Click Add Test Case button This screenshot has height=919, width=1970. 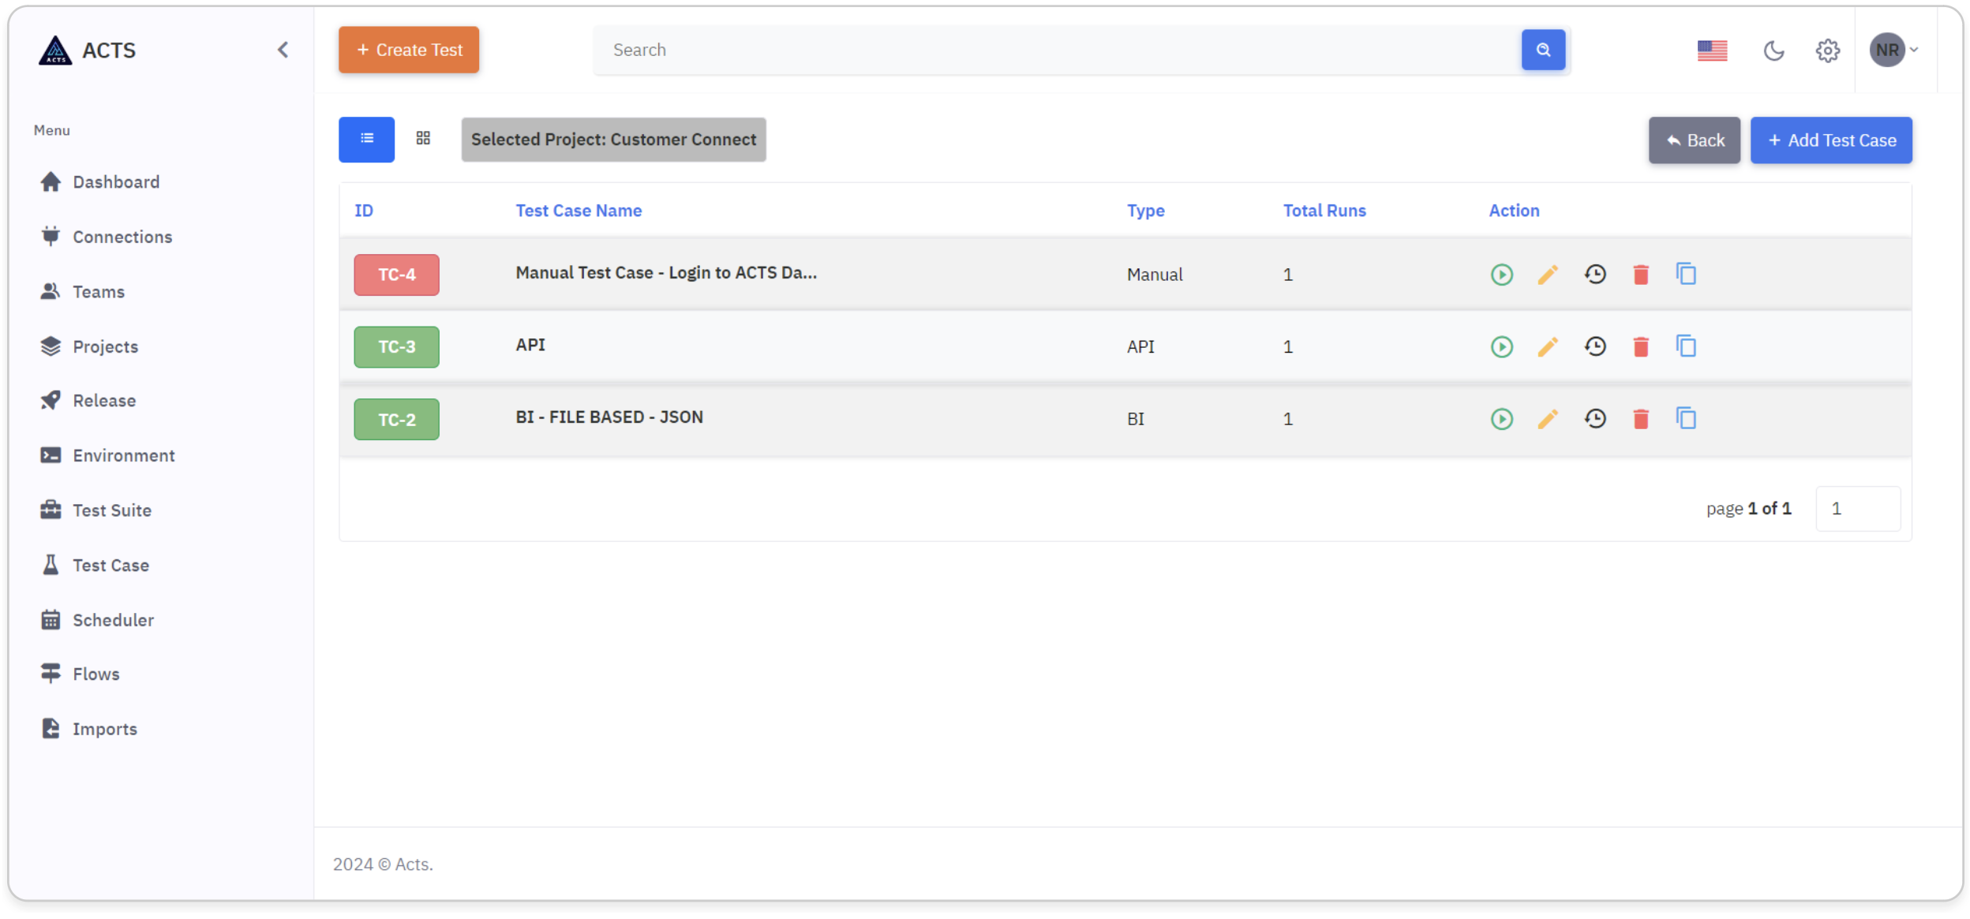(x=1830, y=140)
